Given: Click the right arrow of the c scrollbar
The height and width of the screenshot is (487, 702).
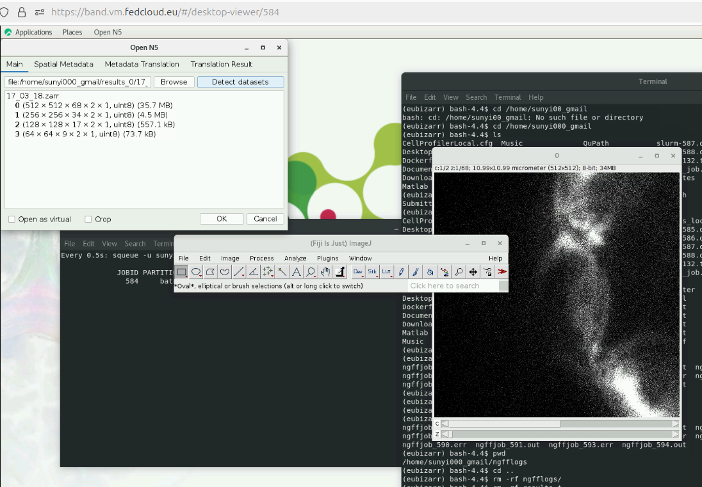Looking at the screenshot, I should point(675,424).
